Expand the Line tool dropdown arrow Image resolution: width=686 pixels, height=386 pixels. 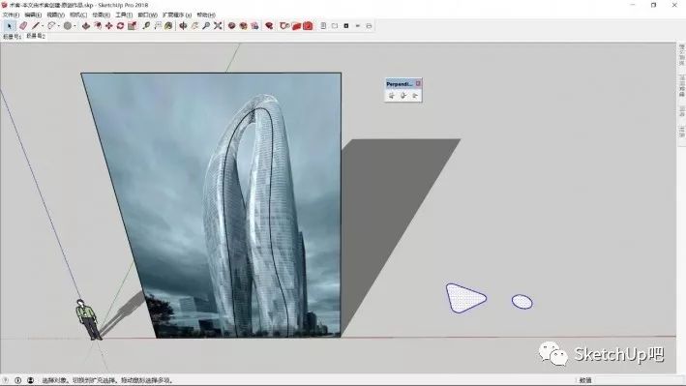click(x=43, y=26)
